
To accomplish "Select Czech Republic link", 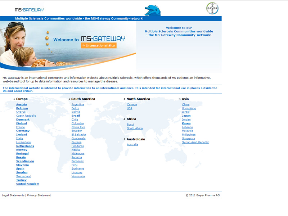I will (26, 116).
